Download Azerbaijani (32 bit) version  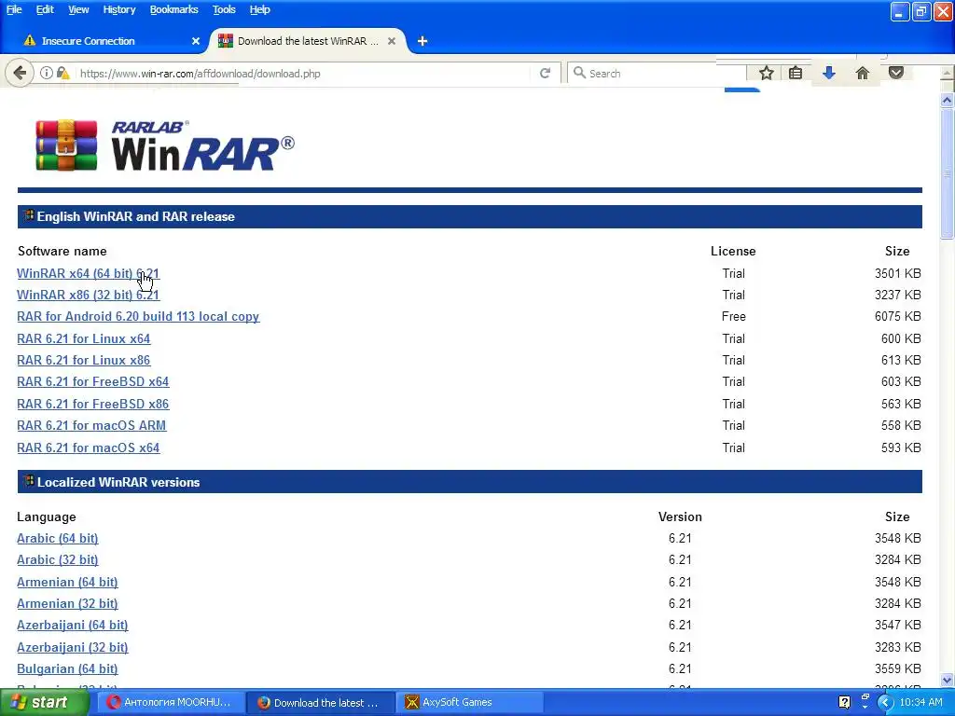click(73, 647)
